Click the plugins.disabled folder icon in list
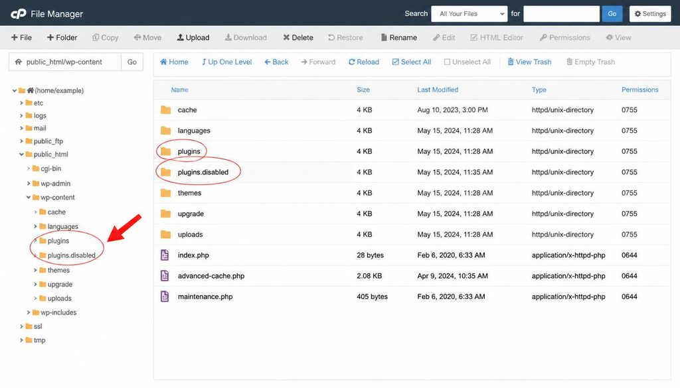This screenshot has height=388, width=680. (x=165, y=172)
